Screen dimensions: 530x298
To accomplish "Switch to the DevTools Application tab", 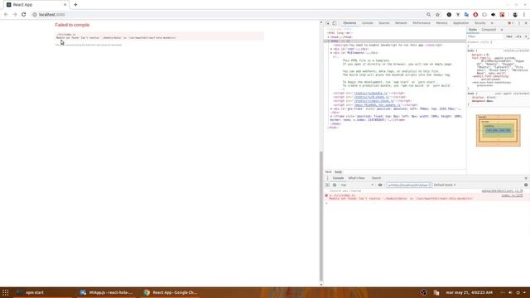I will pyautogui.click(x=460, y=23).
